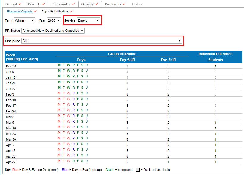Image resolution: width=244 pixels, height=175 pixels.
Task: Open the Year dropdown showing 2020
Action: point(54,20)
